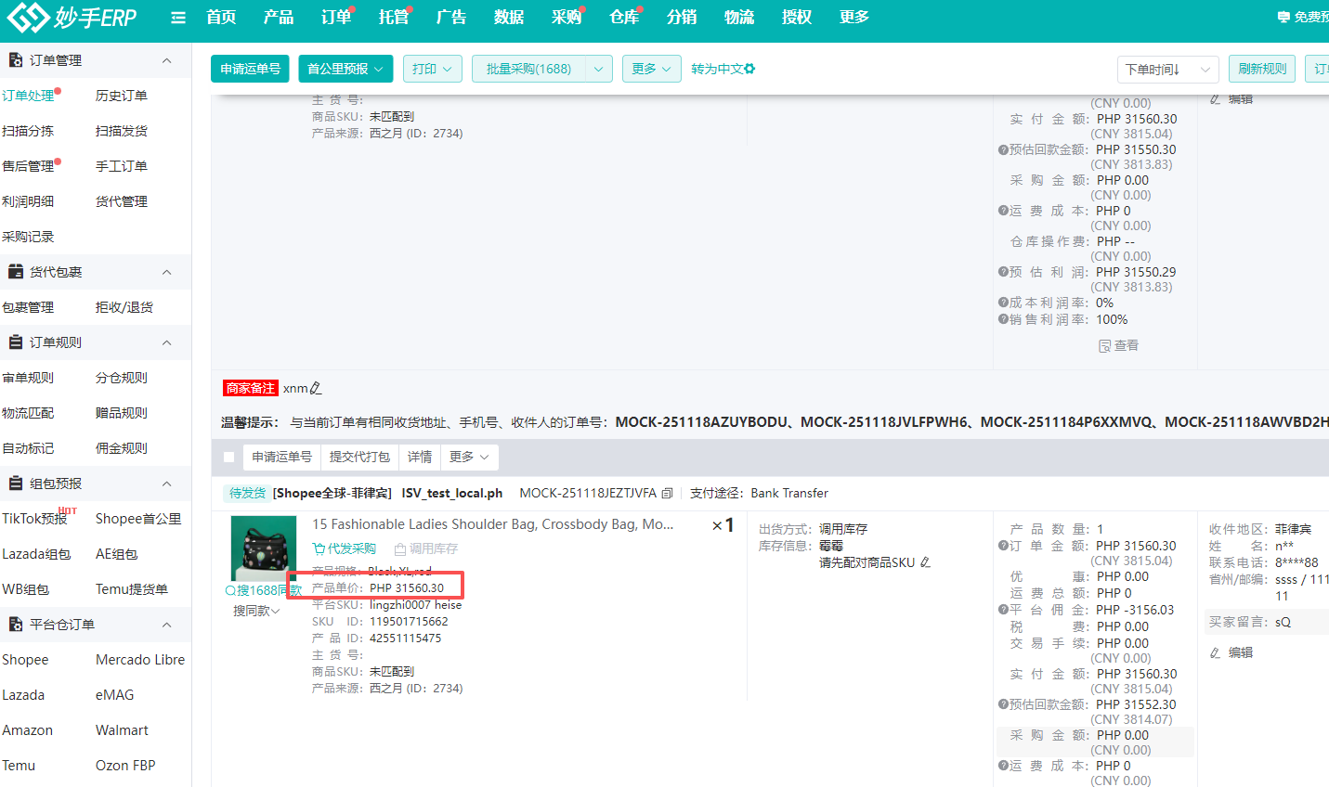1329x787 pixels.
Task: Open the 打印 dropdown
Action: [433, 69]
